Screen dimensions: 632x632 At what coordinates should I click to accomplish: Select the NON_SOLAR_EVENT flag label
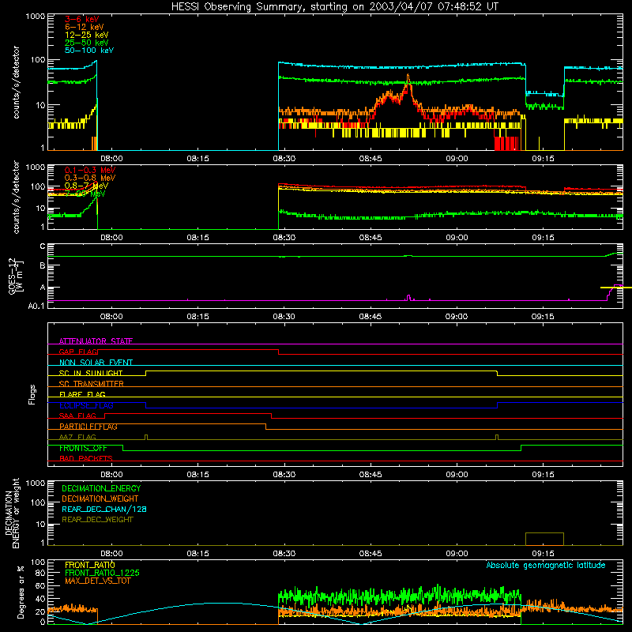point(96,363)
